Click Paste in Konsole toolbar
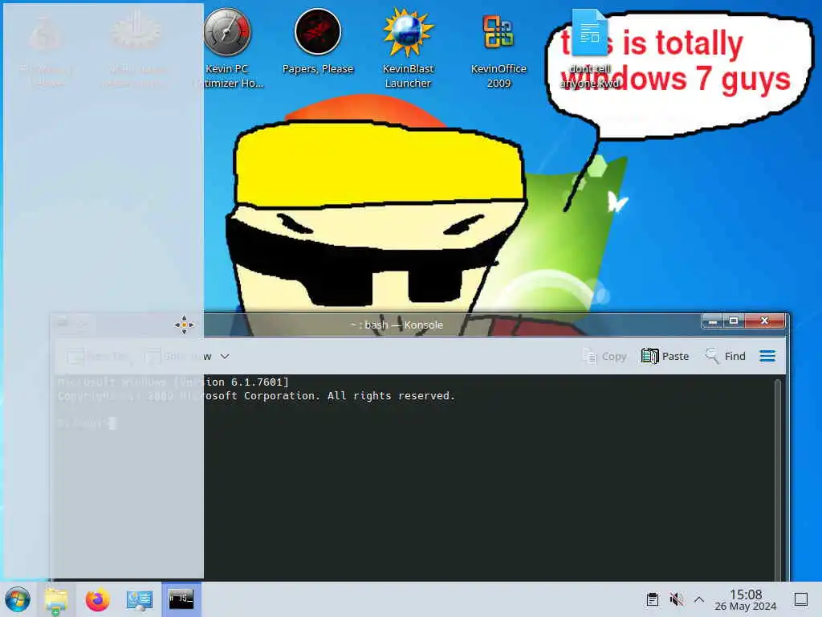The image size is (822, 617). [x=665, y=356]
